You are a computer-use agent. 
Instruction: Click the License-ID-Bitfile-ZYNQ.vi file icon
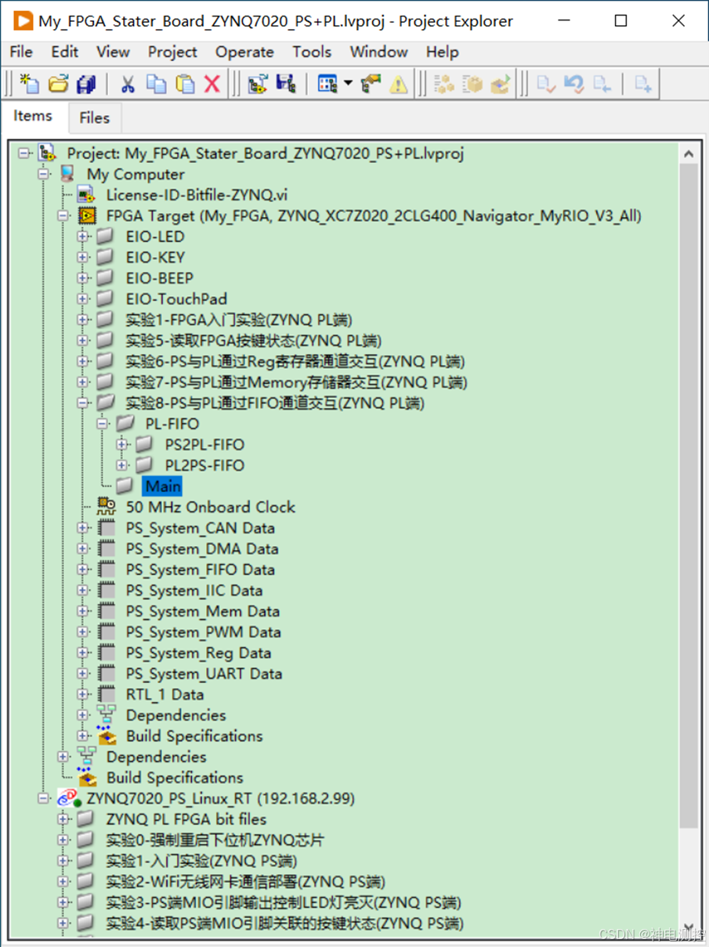[x=87, y=195]
